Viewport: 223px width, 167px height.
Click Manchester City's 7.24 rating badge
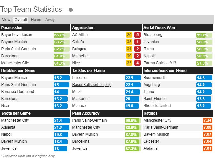(207, 120)
